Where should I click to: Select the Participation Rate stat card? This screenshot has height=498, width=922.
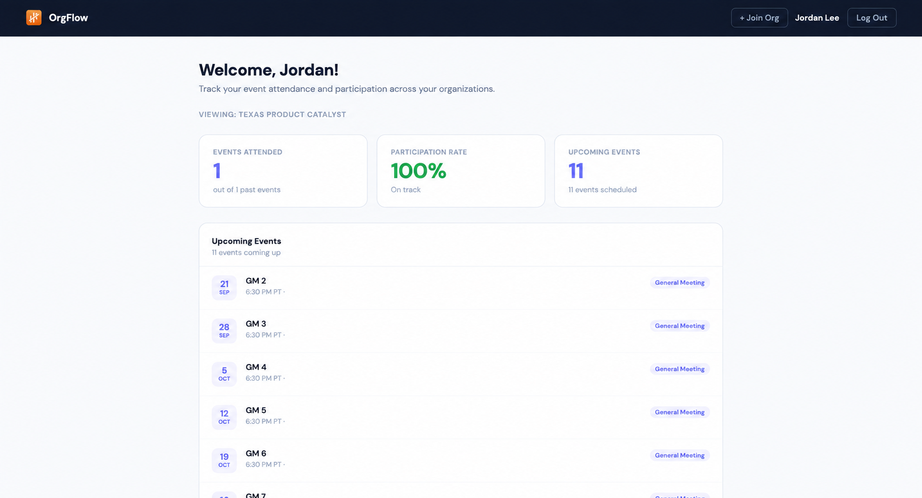pos(461,171)
